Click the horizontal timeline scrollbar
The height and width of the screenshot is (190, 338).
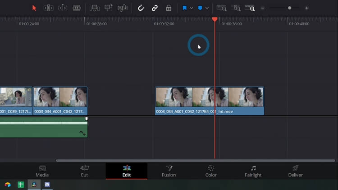[196, 160]
